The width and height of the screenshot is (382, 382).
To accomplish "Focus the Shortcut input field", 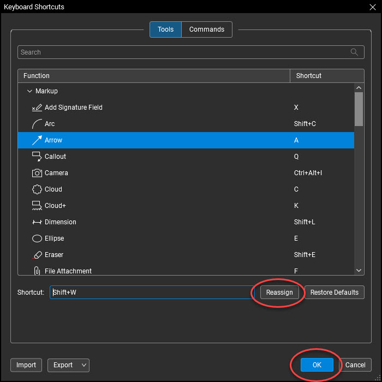I will [152, 292].
